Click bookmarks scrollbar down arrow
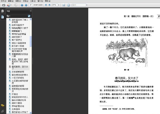This screenshot has width=160, height=114. [x=31, y=113]
